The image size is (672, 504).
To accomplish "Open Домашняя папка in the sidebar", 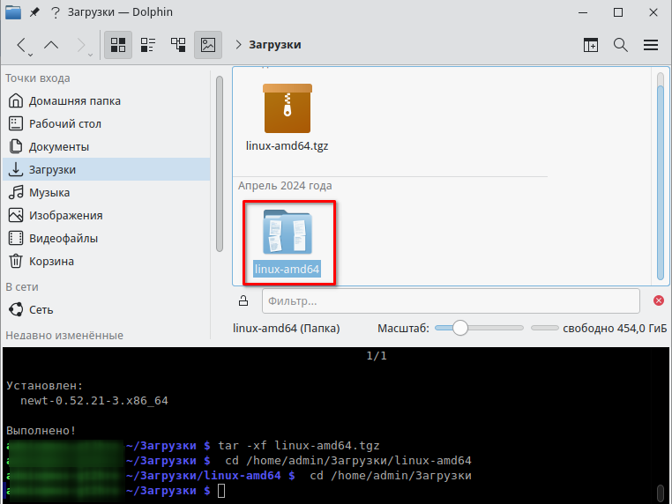I will (74, 100).
